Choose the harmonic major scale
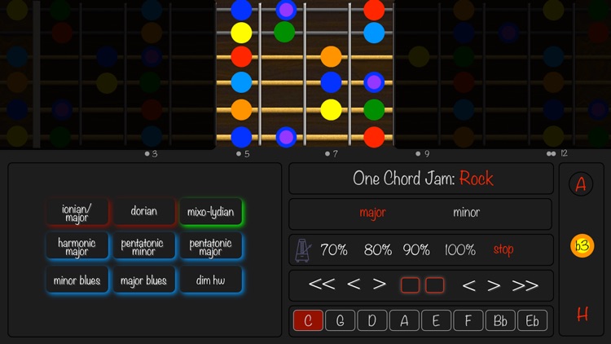Image resolution: width=611 pixels, height=344 pixels. [x=77, y=246]
